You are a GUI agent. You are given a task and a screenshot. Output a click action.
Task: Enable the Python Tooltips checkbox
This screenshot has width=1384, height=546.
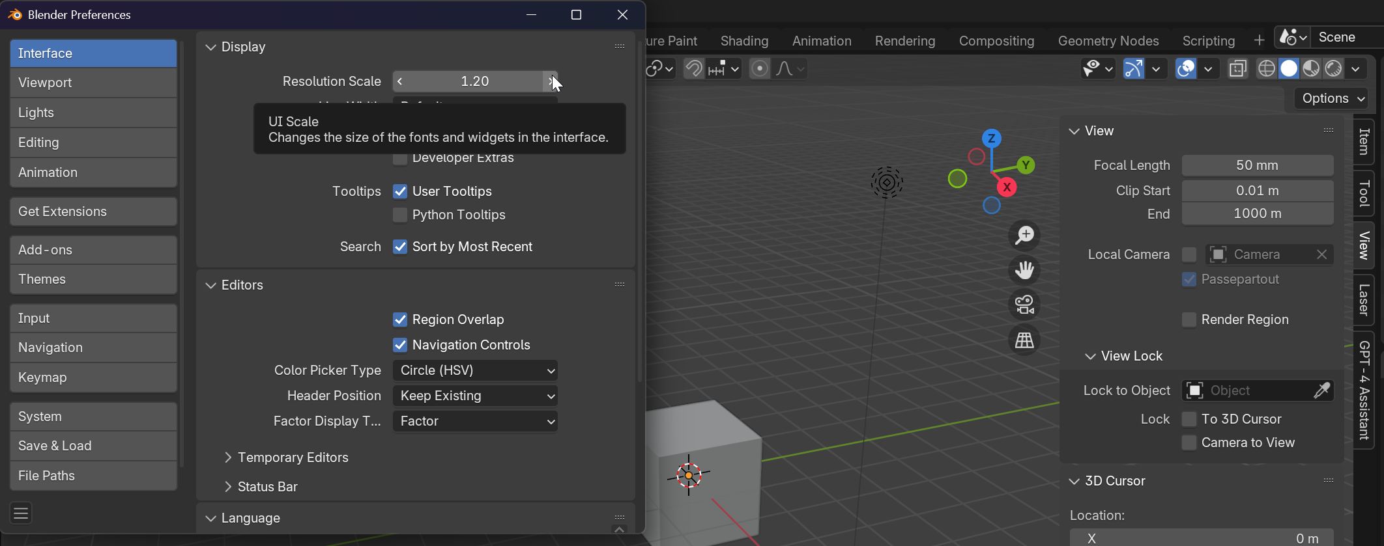[400, 215]
